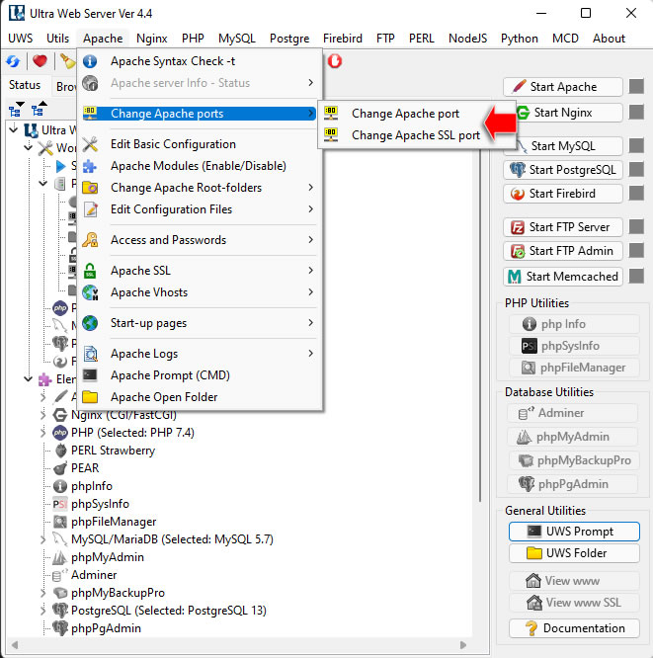
Task: Expand Start-up pages submenu
Action: [x=200, y=323]
